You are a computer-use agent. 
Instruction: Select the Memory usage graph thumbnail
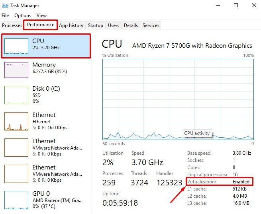[16, 70]
